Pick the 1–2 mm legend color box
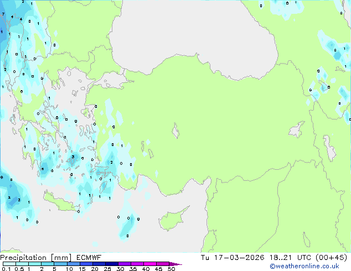Screen dimensions: 351x271 click(35, 264)
